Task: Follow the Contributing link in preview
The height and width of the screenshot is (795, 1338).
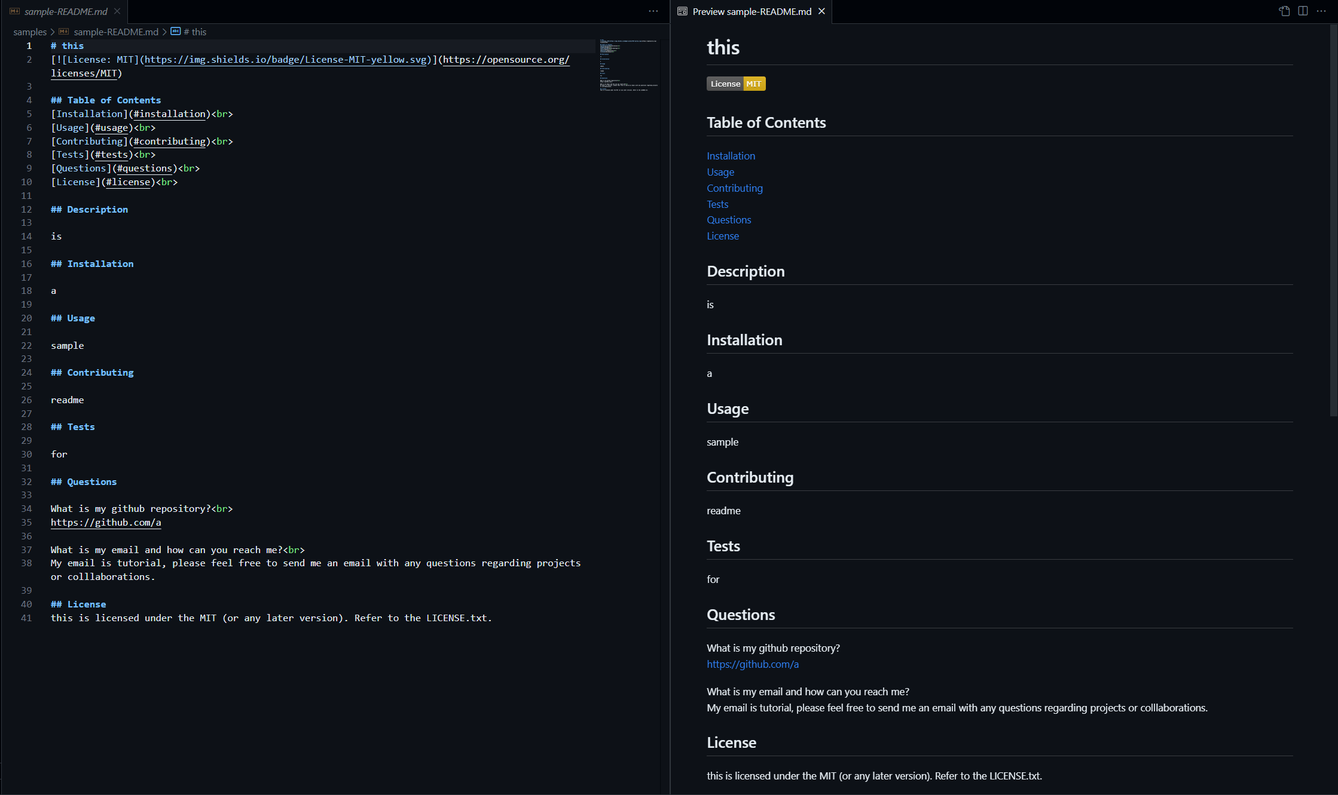Action: 735,188
